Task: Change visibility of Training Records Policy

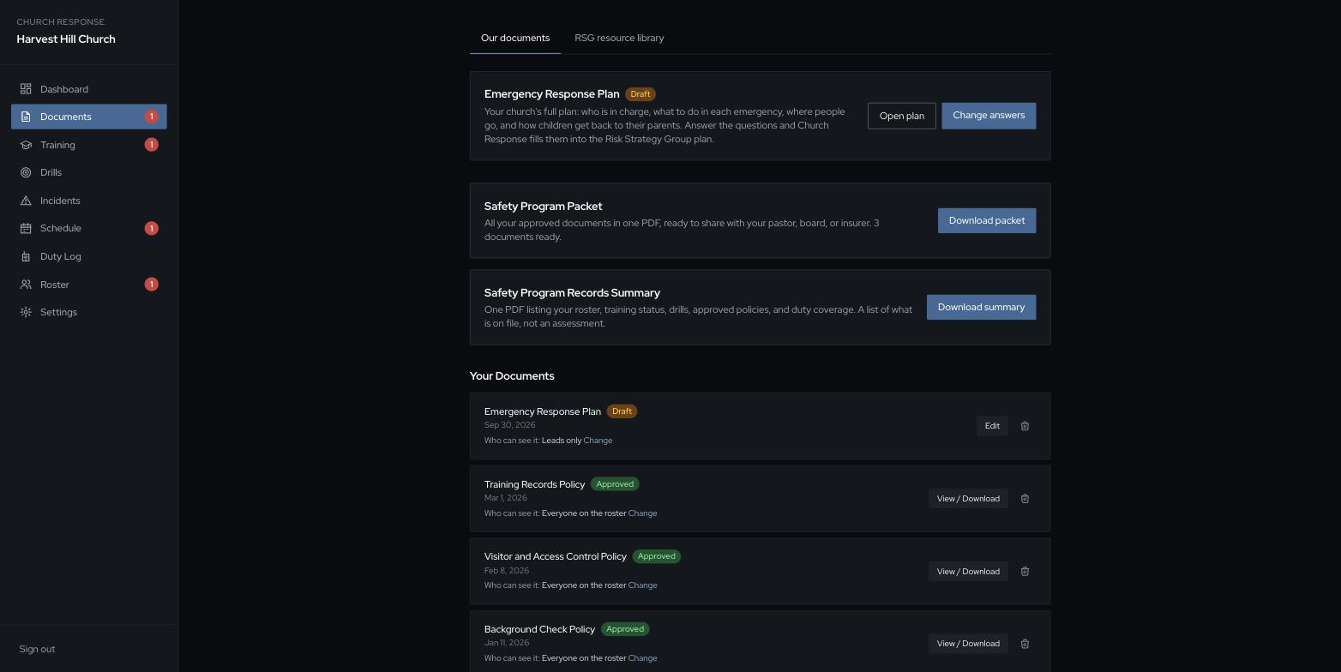Action: pos(642,513)
